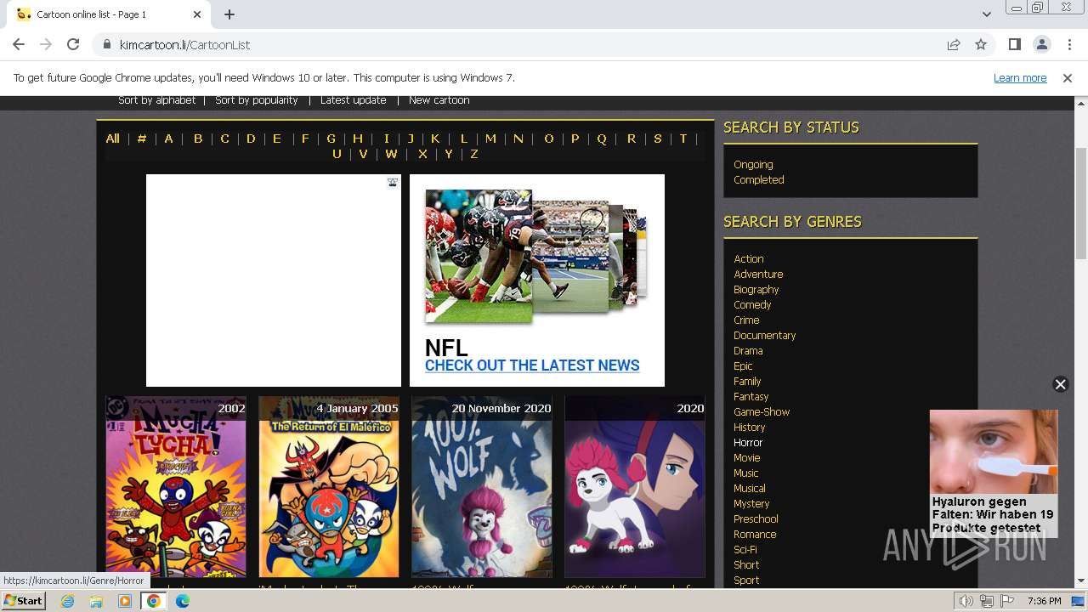Image resolution: width=1088 pixels, height=612 pixels.
Task: Launch Microsoft Edge from the taskbar
Action: coord(183,601)
